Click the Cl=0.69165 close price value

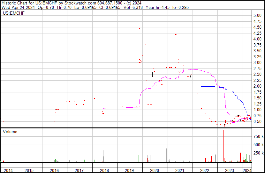(110, 7)
